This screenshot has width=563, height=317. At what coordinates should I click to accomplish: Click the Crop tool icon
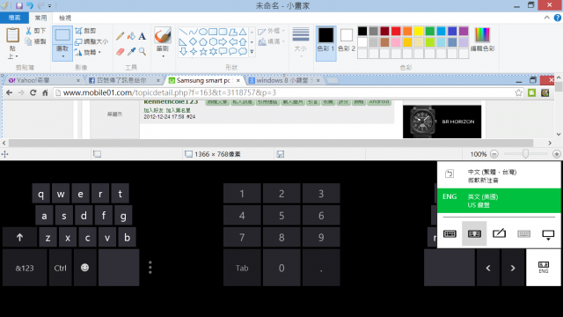78,31
